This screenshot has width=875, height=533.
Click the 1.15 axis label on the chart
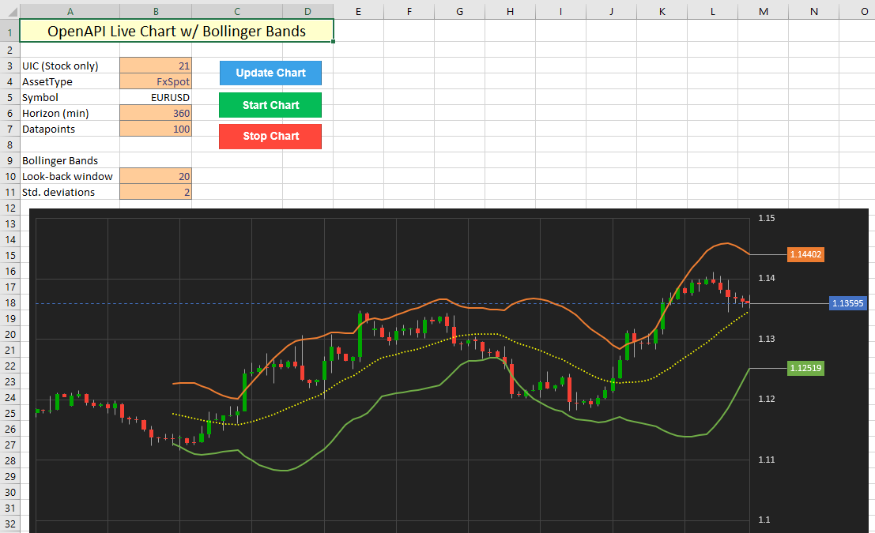766,218
